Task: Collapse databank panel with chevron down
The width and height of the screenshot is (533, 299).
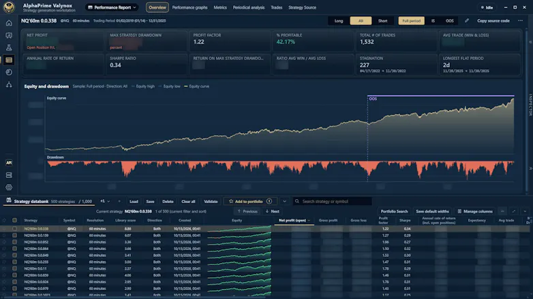Action: pos(525,211)
